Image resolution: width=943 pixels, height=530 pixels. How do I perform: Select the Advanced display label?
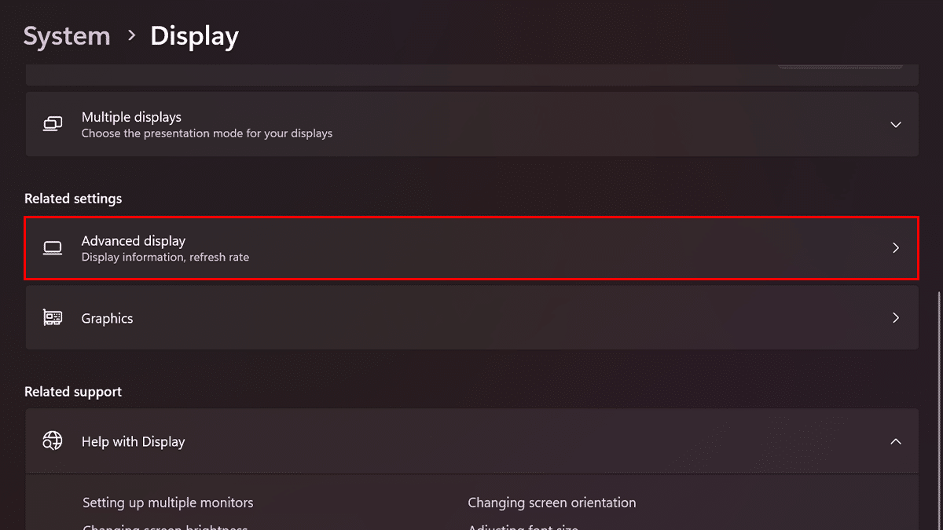(x=134, y=241)
